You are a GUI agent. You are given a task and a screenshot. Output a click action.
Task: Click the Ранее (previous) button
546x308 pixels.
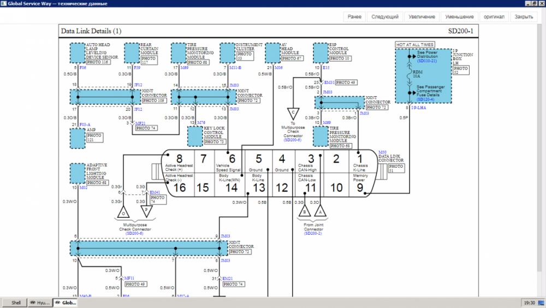point(354,17)
